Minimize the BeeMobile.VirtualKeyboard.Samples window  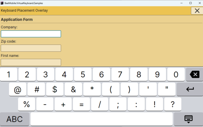(181, 3)
